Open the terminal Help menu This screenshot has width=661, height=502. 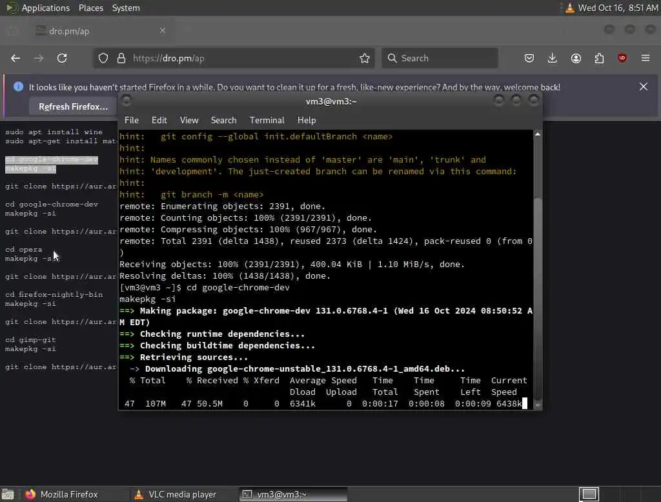click(x=307, y=120)
